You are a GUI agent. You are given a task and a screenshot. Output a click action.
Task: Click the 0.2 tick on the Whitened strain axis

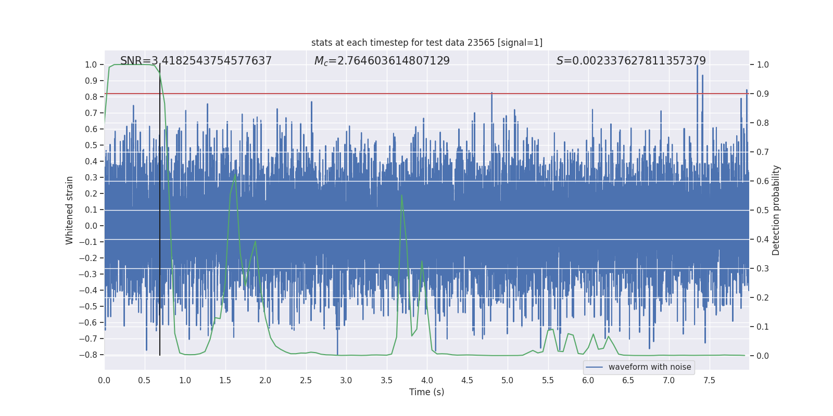(91, 194)
